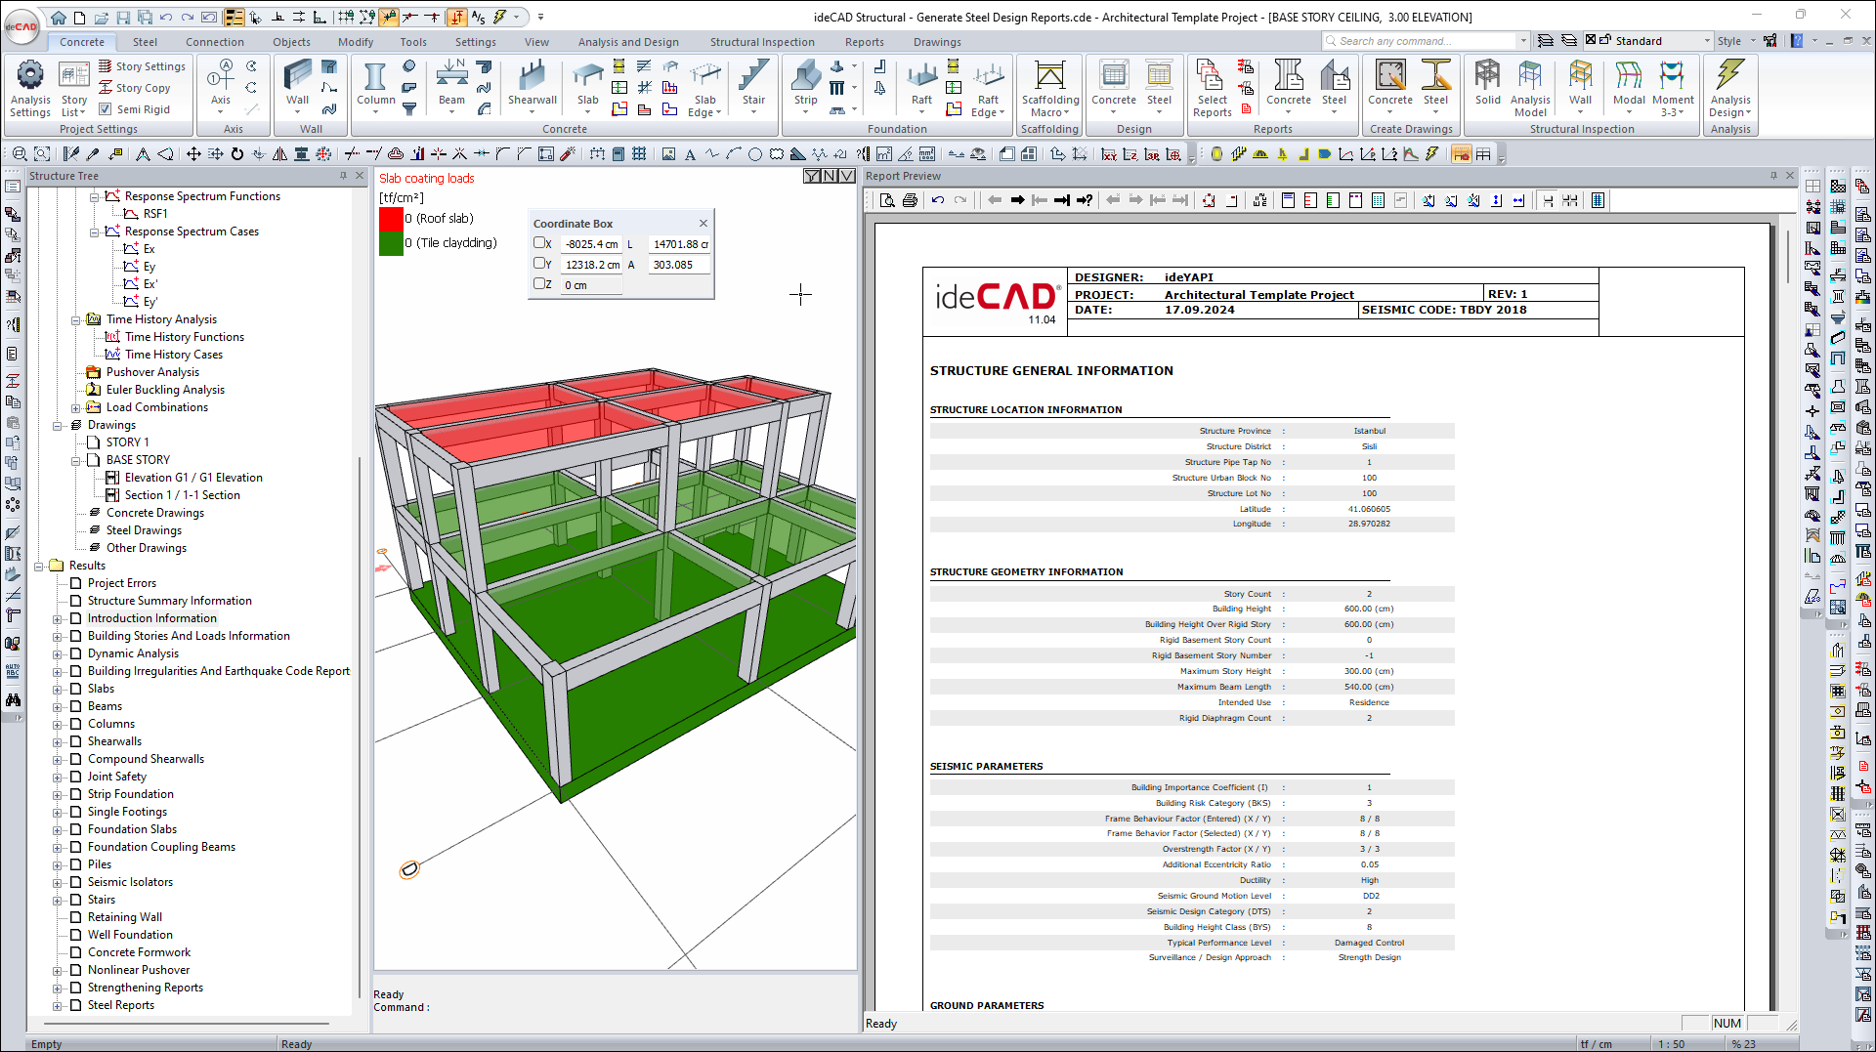1876x1052 pixels.
Task: Toggle the Semi Rigid checkbox
Action: tap(106, 109)
